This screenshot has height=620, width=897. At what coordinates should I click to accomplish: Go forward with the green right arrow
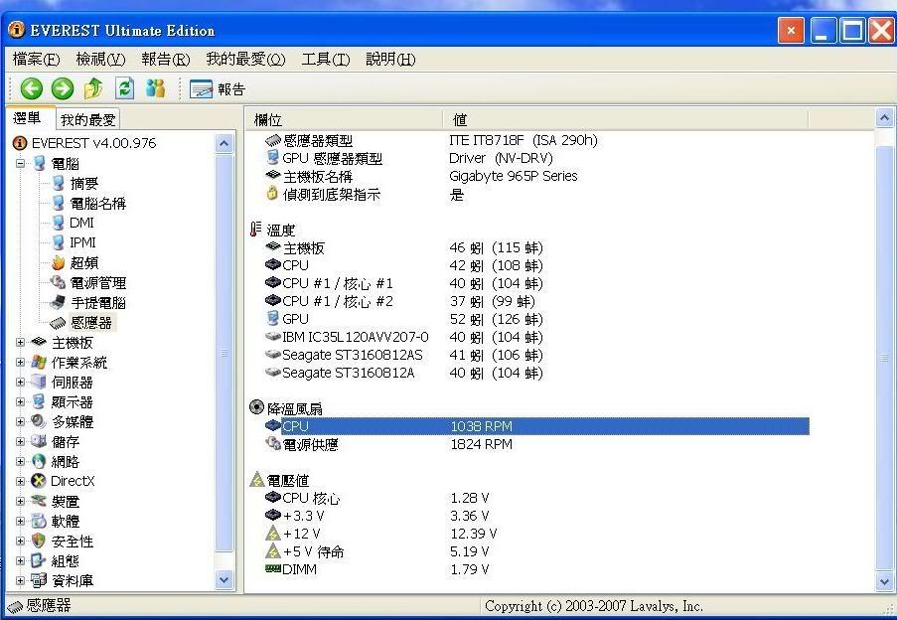[x=63, y=88]
